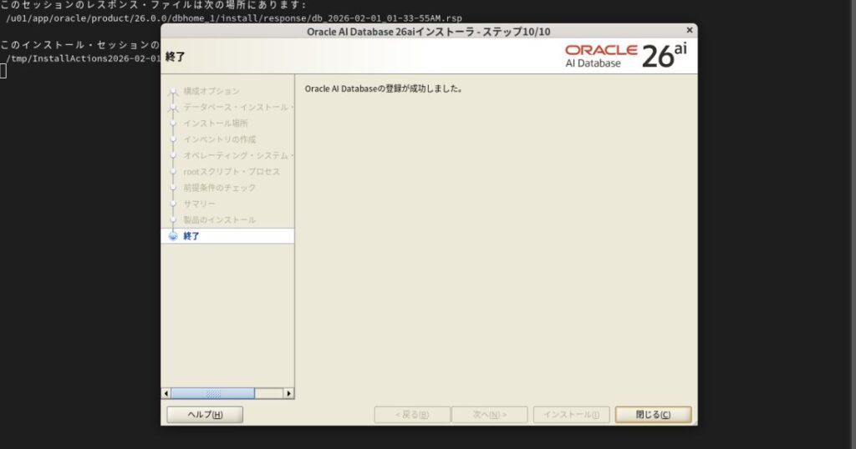Select the rootスクリプト・プロセス step

(232, 172)
